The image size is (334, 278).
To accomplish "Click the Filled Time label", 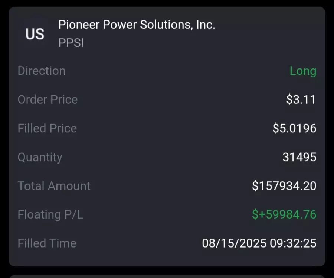I will (47, 243).
